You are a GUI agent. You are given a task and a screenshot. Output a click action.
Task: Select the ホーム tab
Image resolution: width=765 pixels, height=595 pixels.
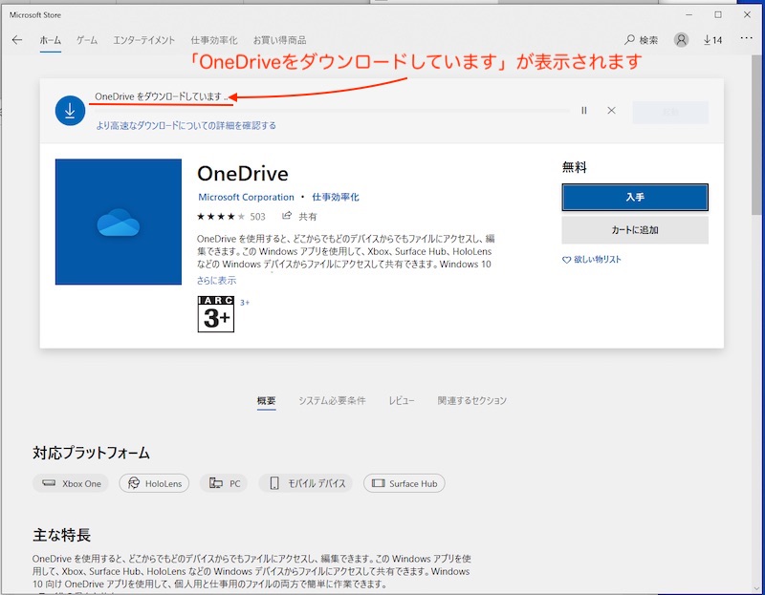coord(51,40)
